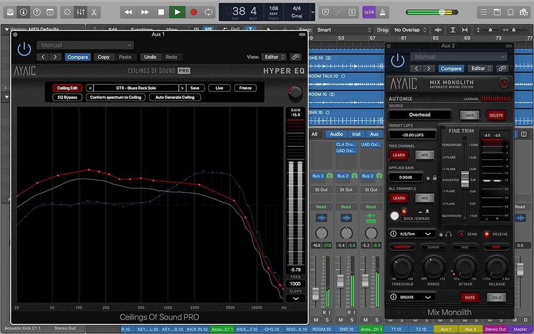Toggle Smart Controls dial icon
This screenshot has height=334, width=534.
tap(67, 12)
